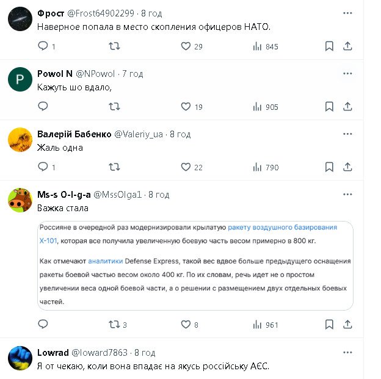Screen dimensions: 381x379
Task: Bookmark Валерій Бабенко's tweet
Action: [329, 167]
